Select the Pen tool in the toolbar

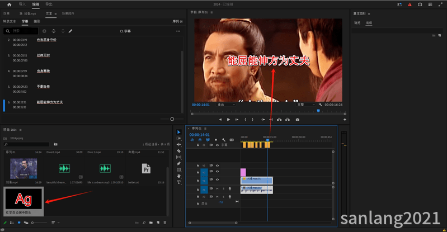click(178, 163)
